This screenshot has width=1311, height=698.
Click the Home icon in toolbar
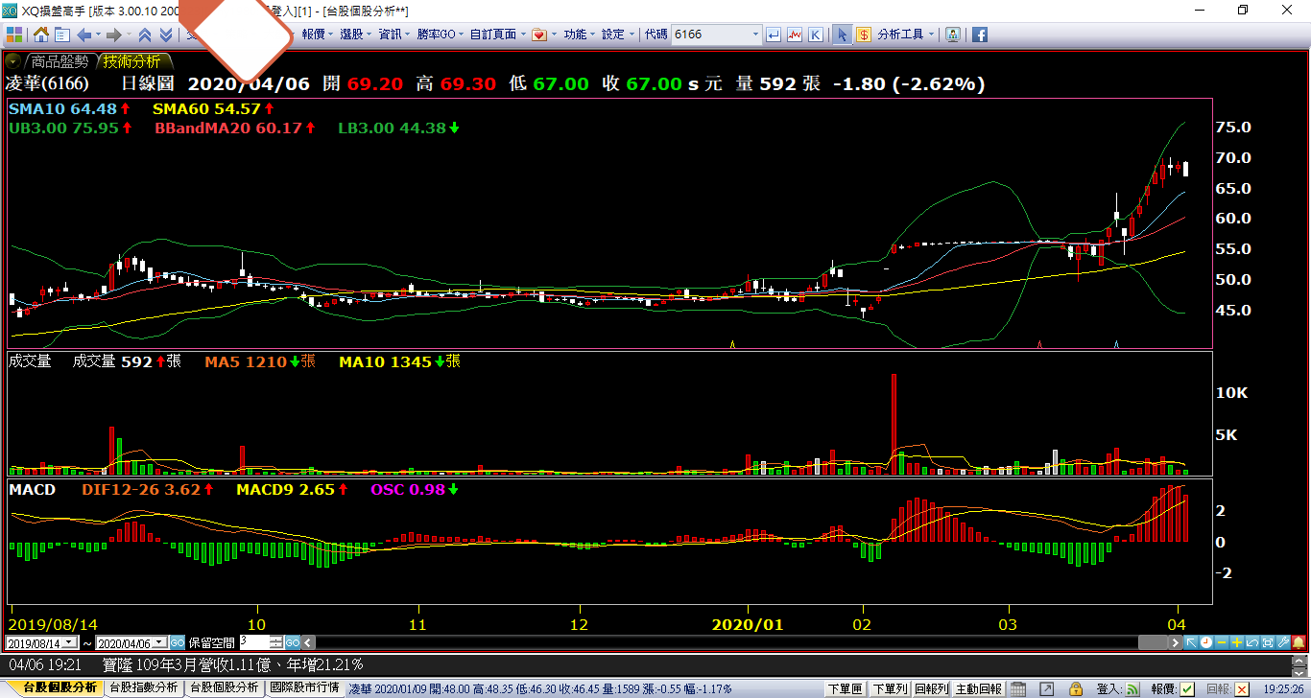tap(41, 35)
